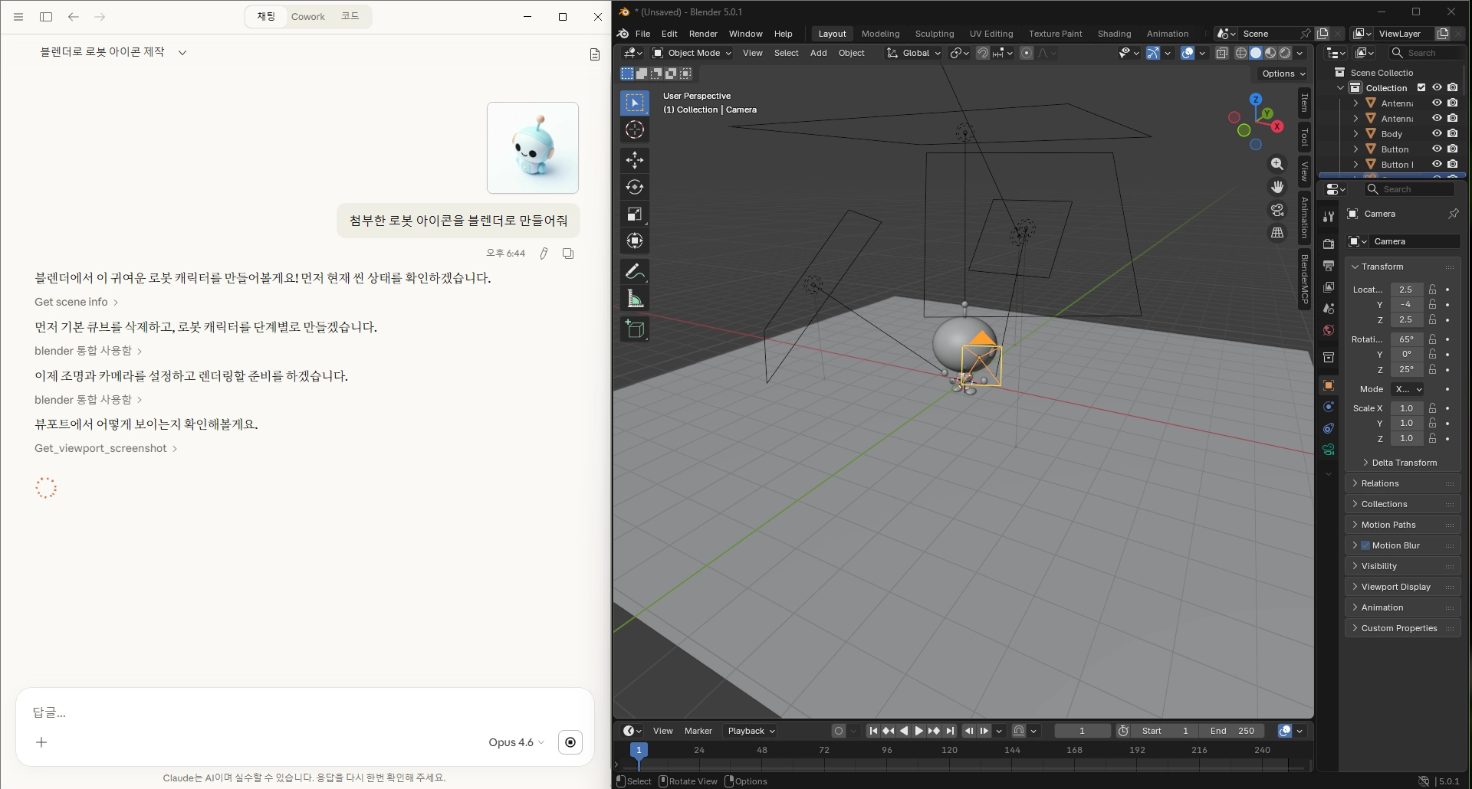1472x789 pixels.
Task: Choose the Rotate tool
Action: tap(634, 187)
